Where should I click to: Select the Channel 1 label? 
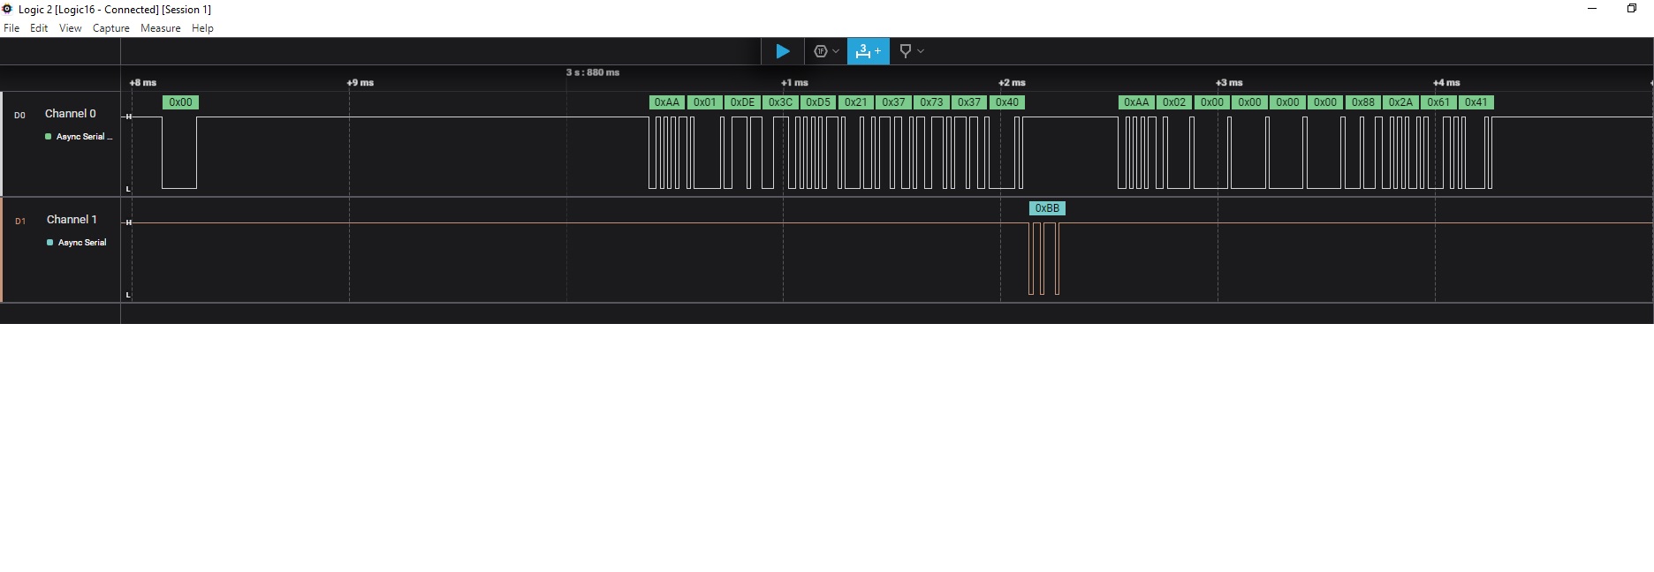coord(72,220)
